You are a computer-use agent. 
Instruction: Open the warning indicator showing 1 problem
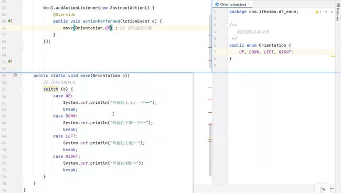tap(318, 12)
